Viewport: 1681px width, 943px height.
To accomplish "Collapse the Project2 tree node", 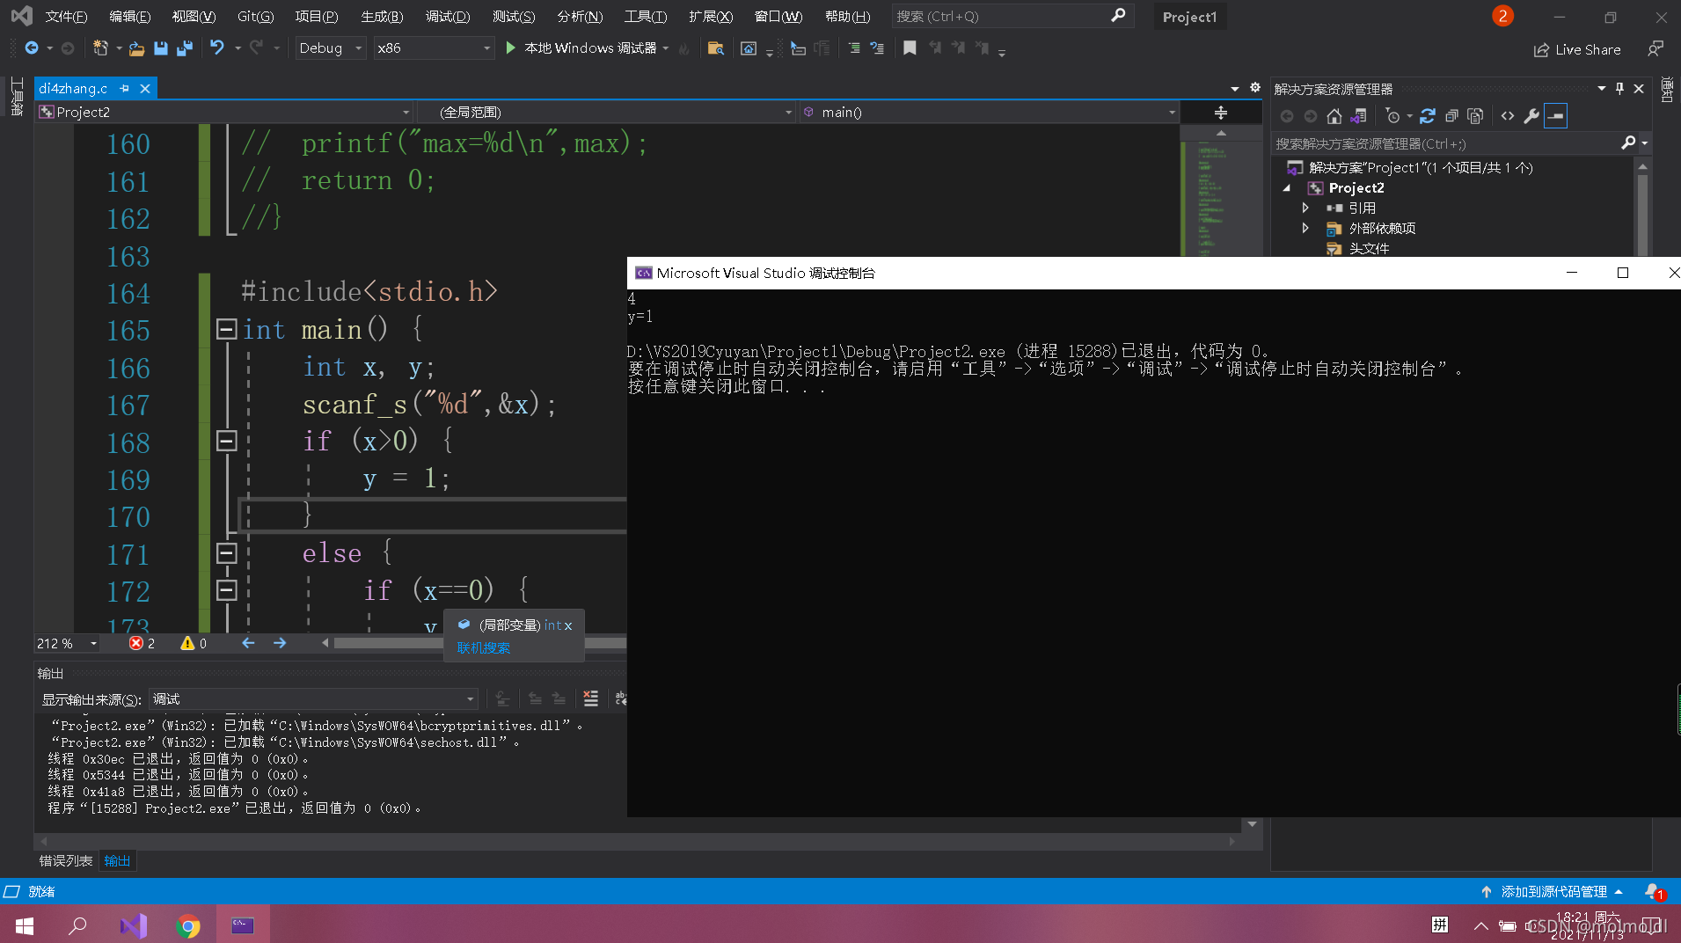I will [1287, 188].
